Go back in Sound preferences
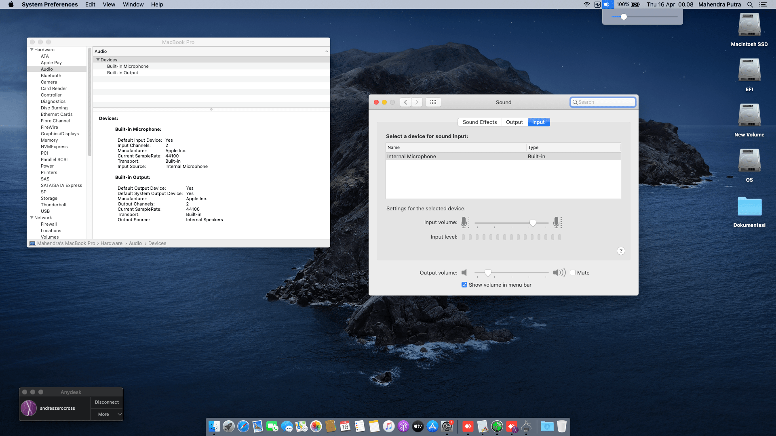 coord(406,102)
